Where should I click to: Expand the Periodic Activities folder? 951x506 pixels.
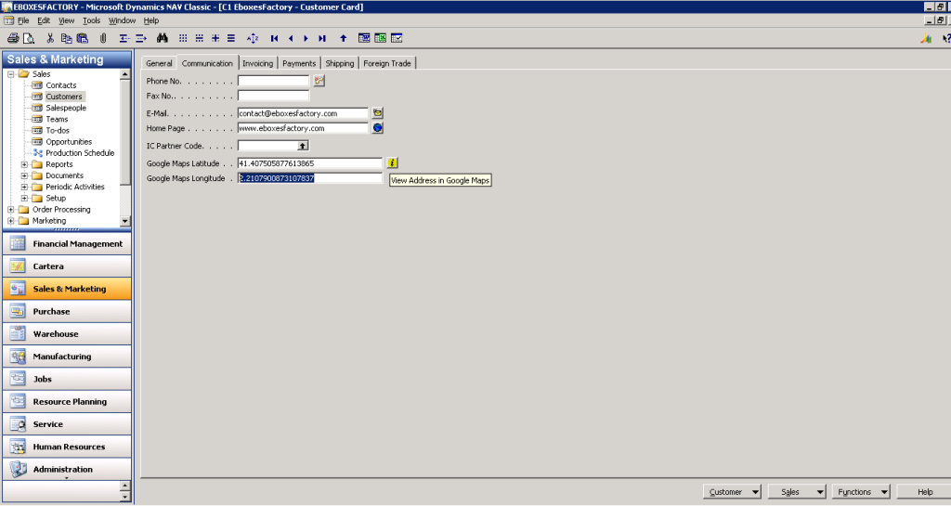[x=24, y=187]
